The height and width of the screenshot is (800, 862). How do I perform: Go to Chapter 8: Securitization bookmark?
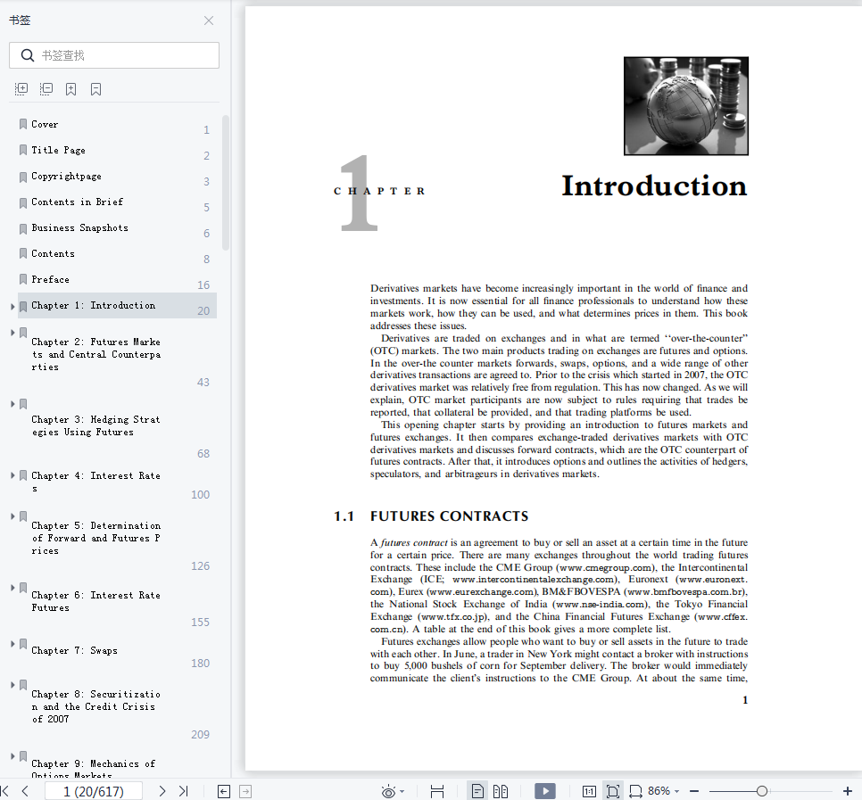(x=96, y=706)
